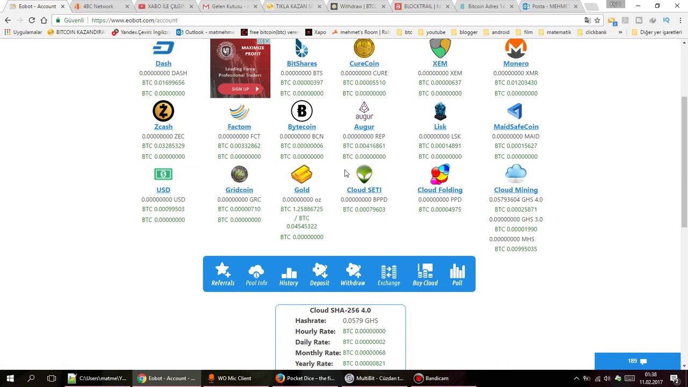Follow the Bytecoin text link
688x387 pixels.
(x=302, y=127)
